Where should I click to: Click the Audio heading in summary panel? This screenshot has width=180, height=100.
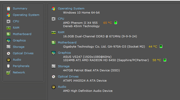coord(62,87)
